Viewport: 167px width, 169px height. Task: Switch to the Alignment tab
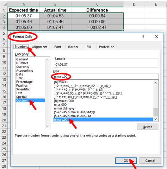40,47
